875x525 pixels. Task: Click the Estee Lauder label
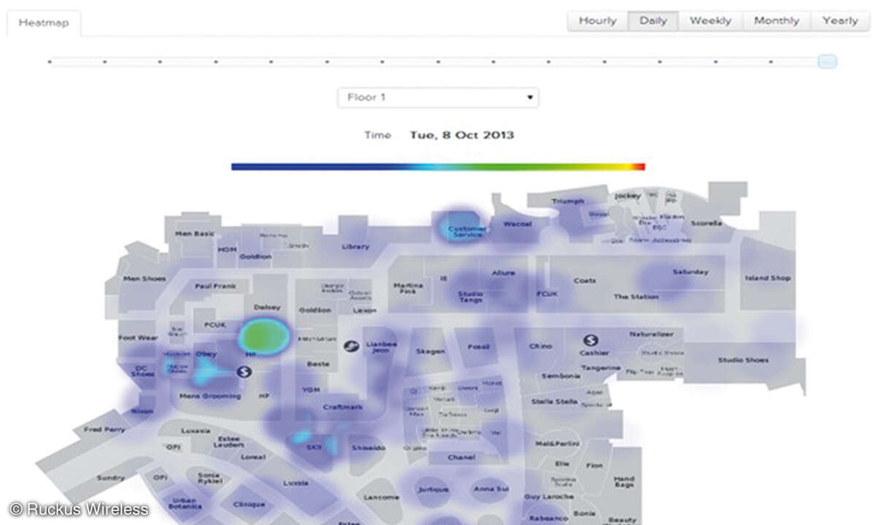[x=228, y=441]
